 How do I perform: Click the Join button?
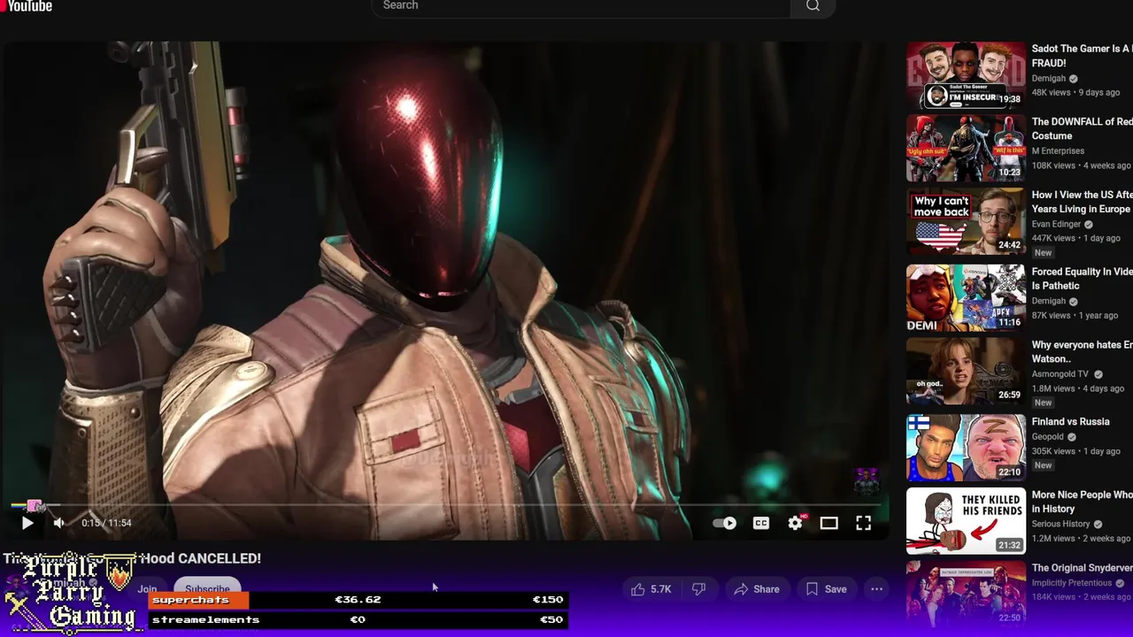click(x=147, y=589)
